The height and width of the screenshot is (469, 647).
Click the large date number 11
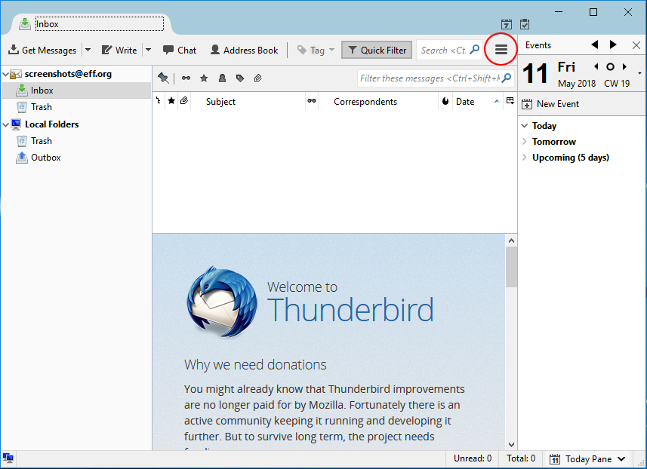click(x=535, y=73)
